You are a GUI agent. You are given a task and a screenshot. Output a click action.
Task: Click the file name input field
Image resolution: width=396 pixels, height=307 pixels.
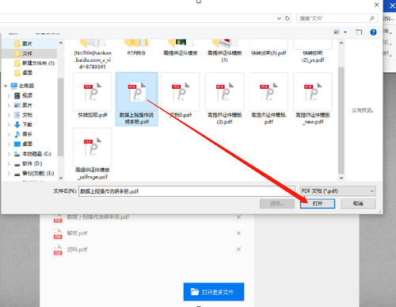[x=187, y=191]
